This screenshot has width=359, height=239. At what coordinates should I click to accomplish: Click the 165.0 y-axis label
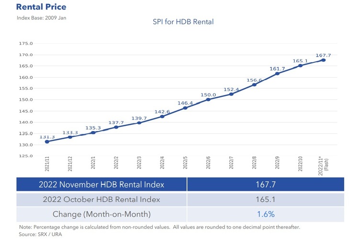coord(26,66)
